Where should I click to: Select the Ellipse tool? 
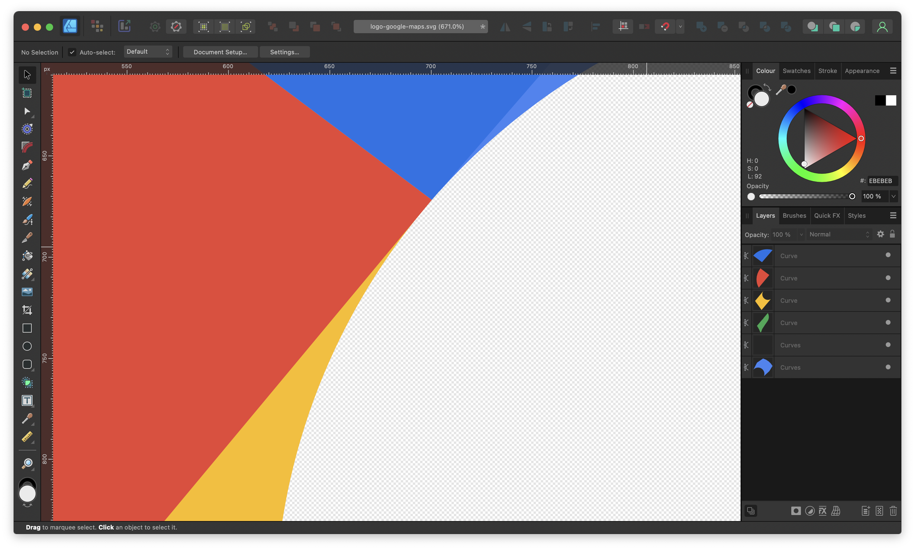27,346
